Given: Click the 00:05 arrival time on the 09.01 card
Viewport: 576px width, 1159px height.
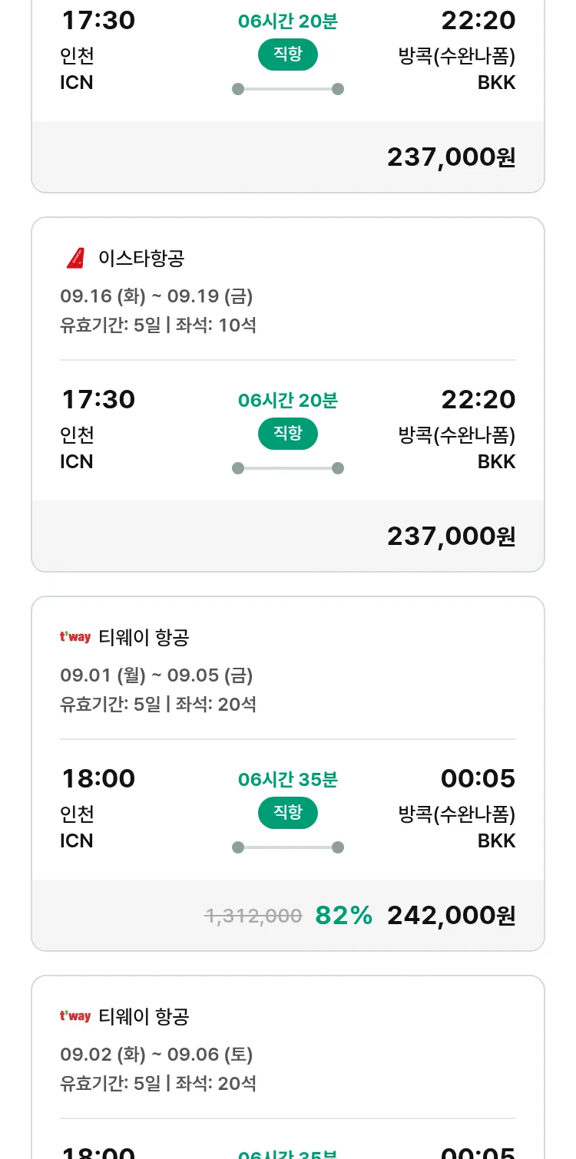Looking at the screenshot, I should (478, 778).
